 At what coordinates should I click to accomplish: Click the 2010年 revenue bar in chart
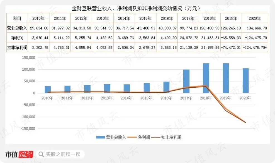48,90
